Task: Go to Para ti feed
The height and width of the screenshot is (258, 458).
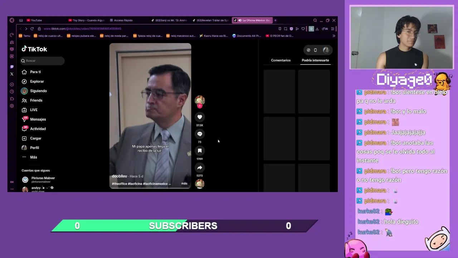Action: (31, 72)
